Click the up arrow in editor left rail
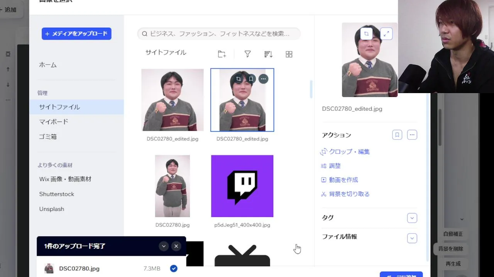The image size is (494, 277). 8,69
